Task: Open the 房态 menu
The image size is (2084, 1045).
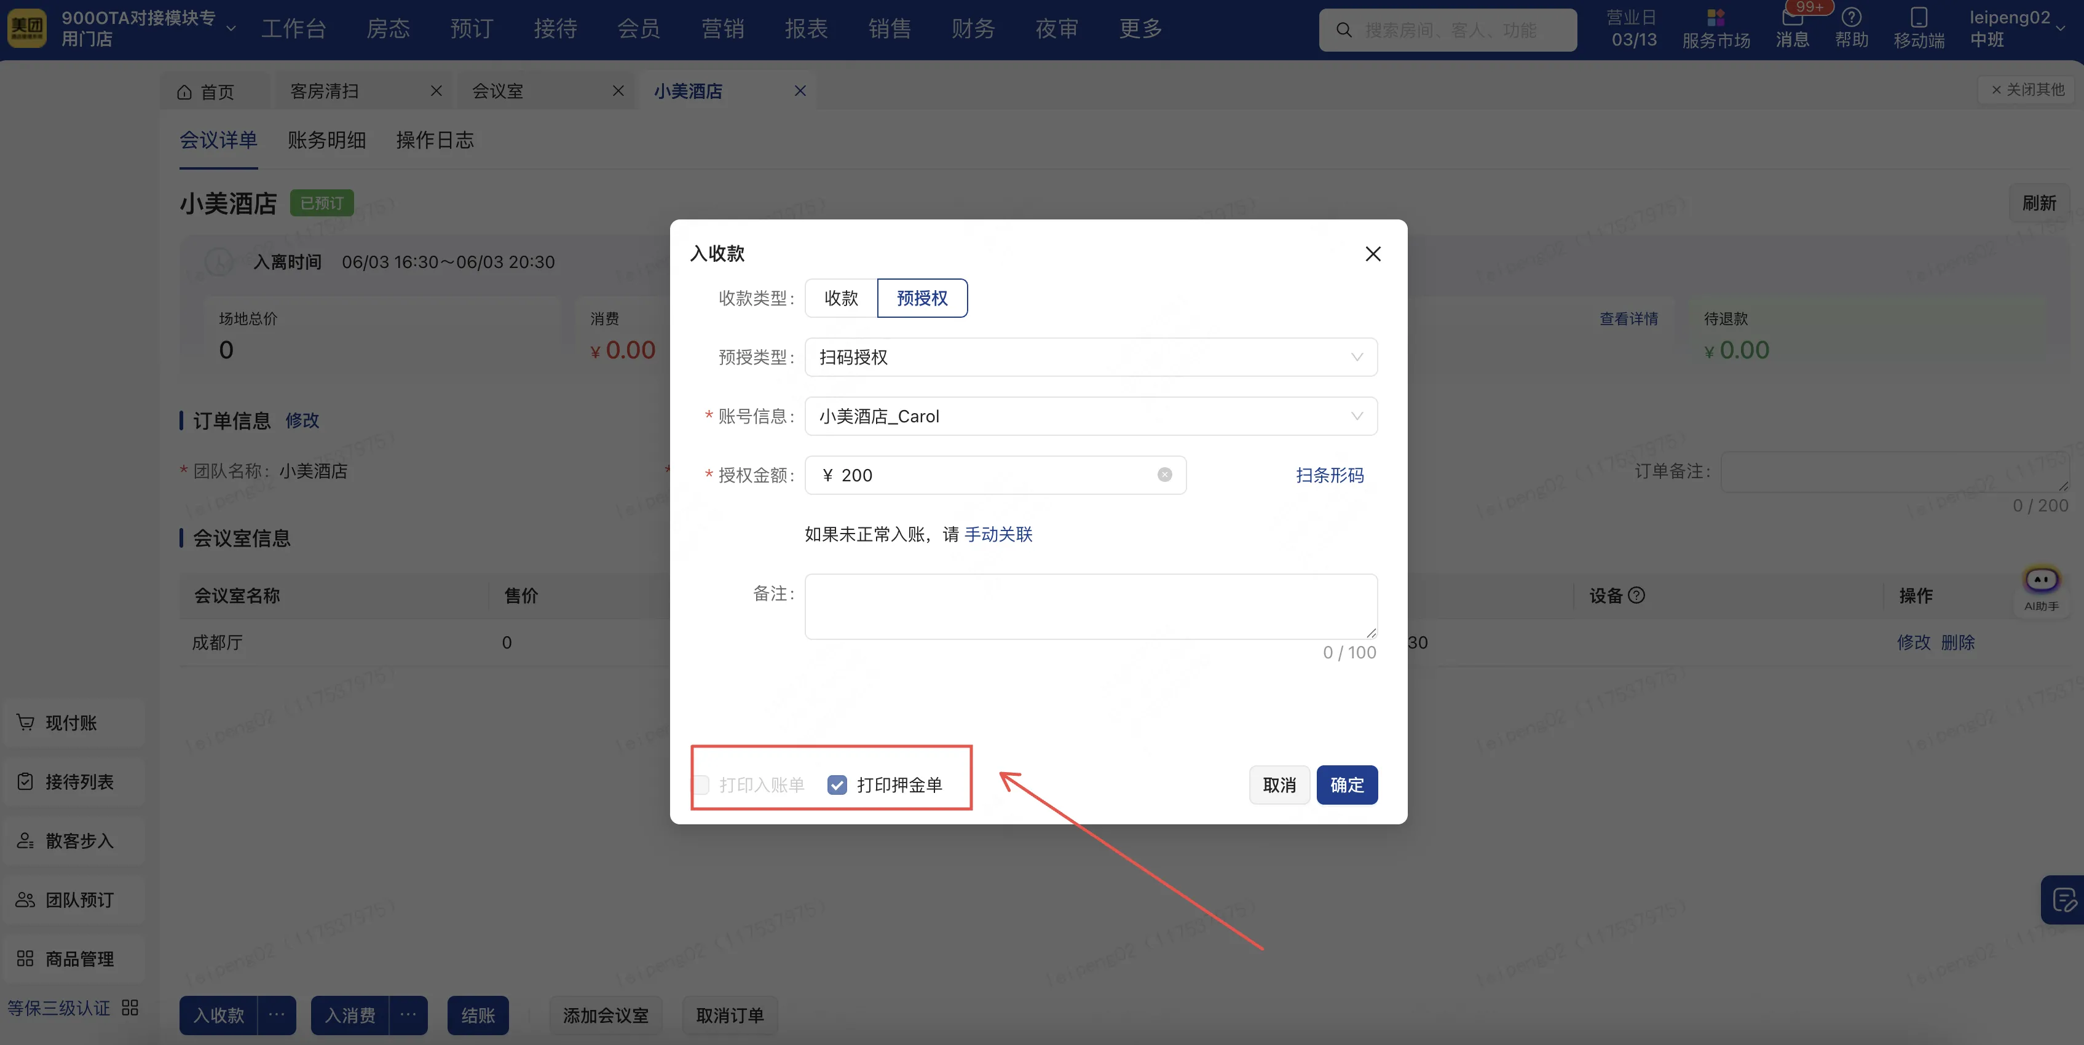Action: coord(389,29)
